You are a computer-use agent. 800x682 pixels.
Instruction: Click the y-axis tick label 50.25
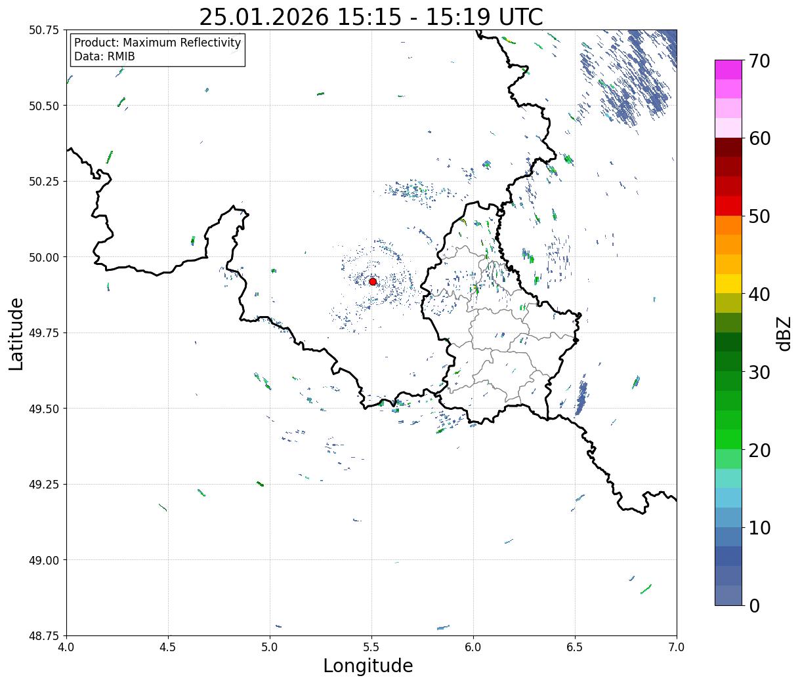44,182
